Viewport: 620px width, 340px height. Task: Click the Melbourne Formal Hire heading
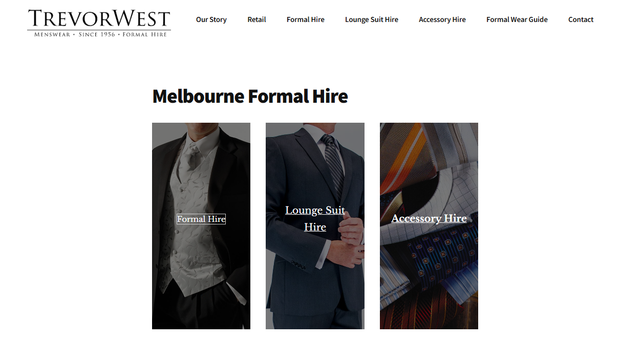coord(250,96)
